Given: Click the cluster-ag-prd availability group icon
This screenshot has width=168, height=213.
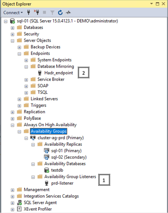Looking at the screenshot, I should [x=33, y=138].
